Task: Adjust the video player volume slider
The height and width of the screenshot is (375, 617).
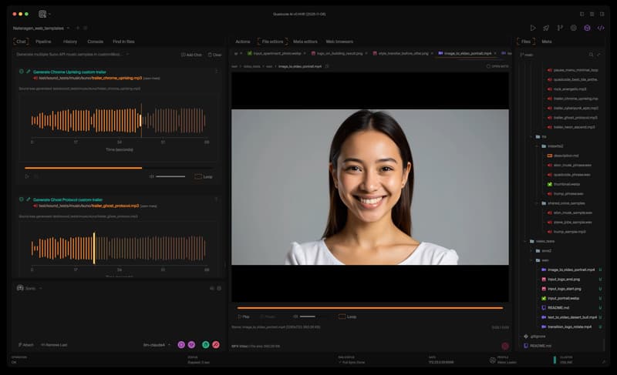Action: pos(307,316)
